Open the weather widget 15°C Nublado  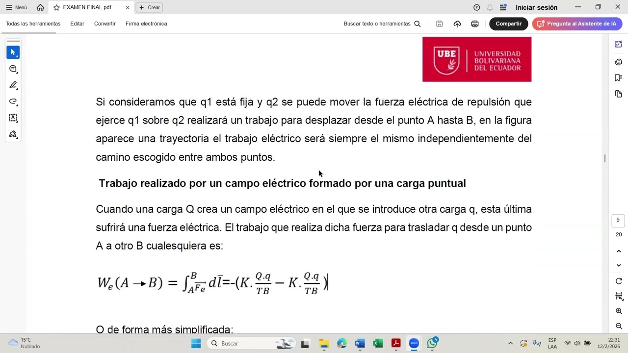[25, 343]
